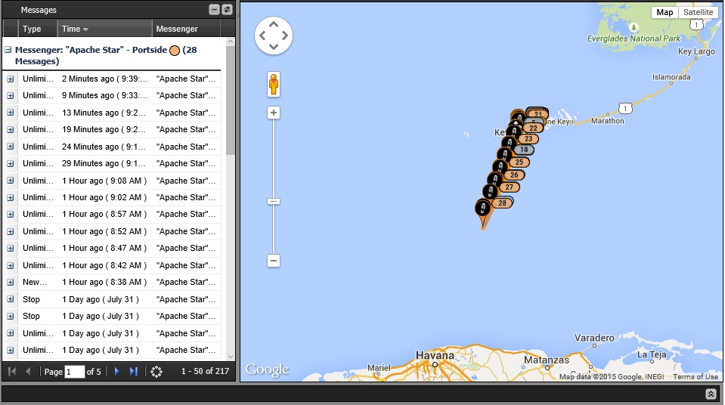Select the Map view type
This screenshot has width=725, height=405.
[x=665, y=13]
